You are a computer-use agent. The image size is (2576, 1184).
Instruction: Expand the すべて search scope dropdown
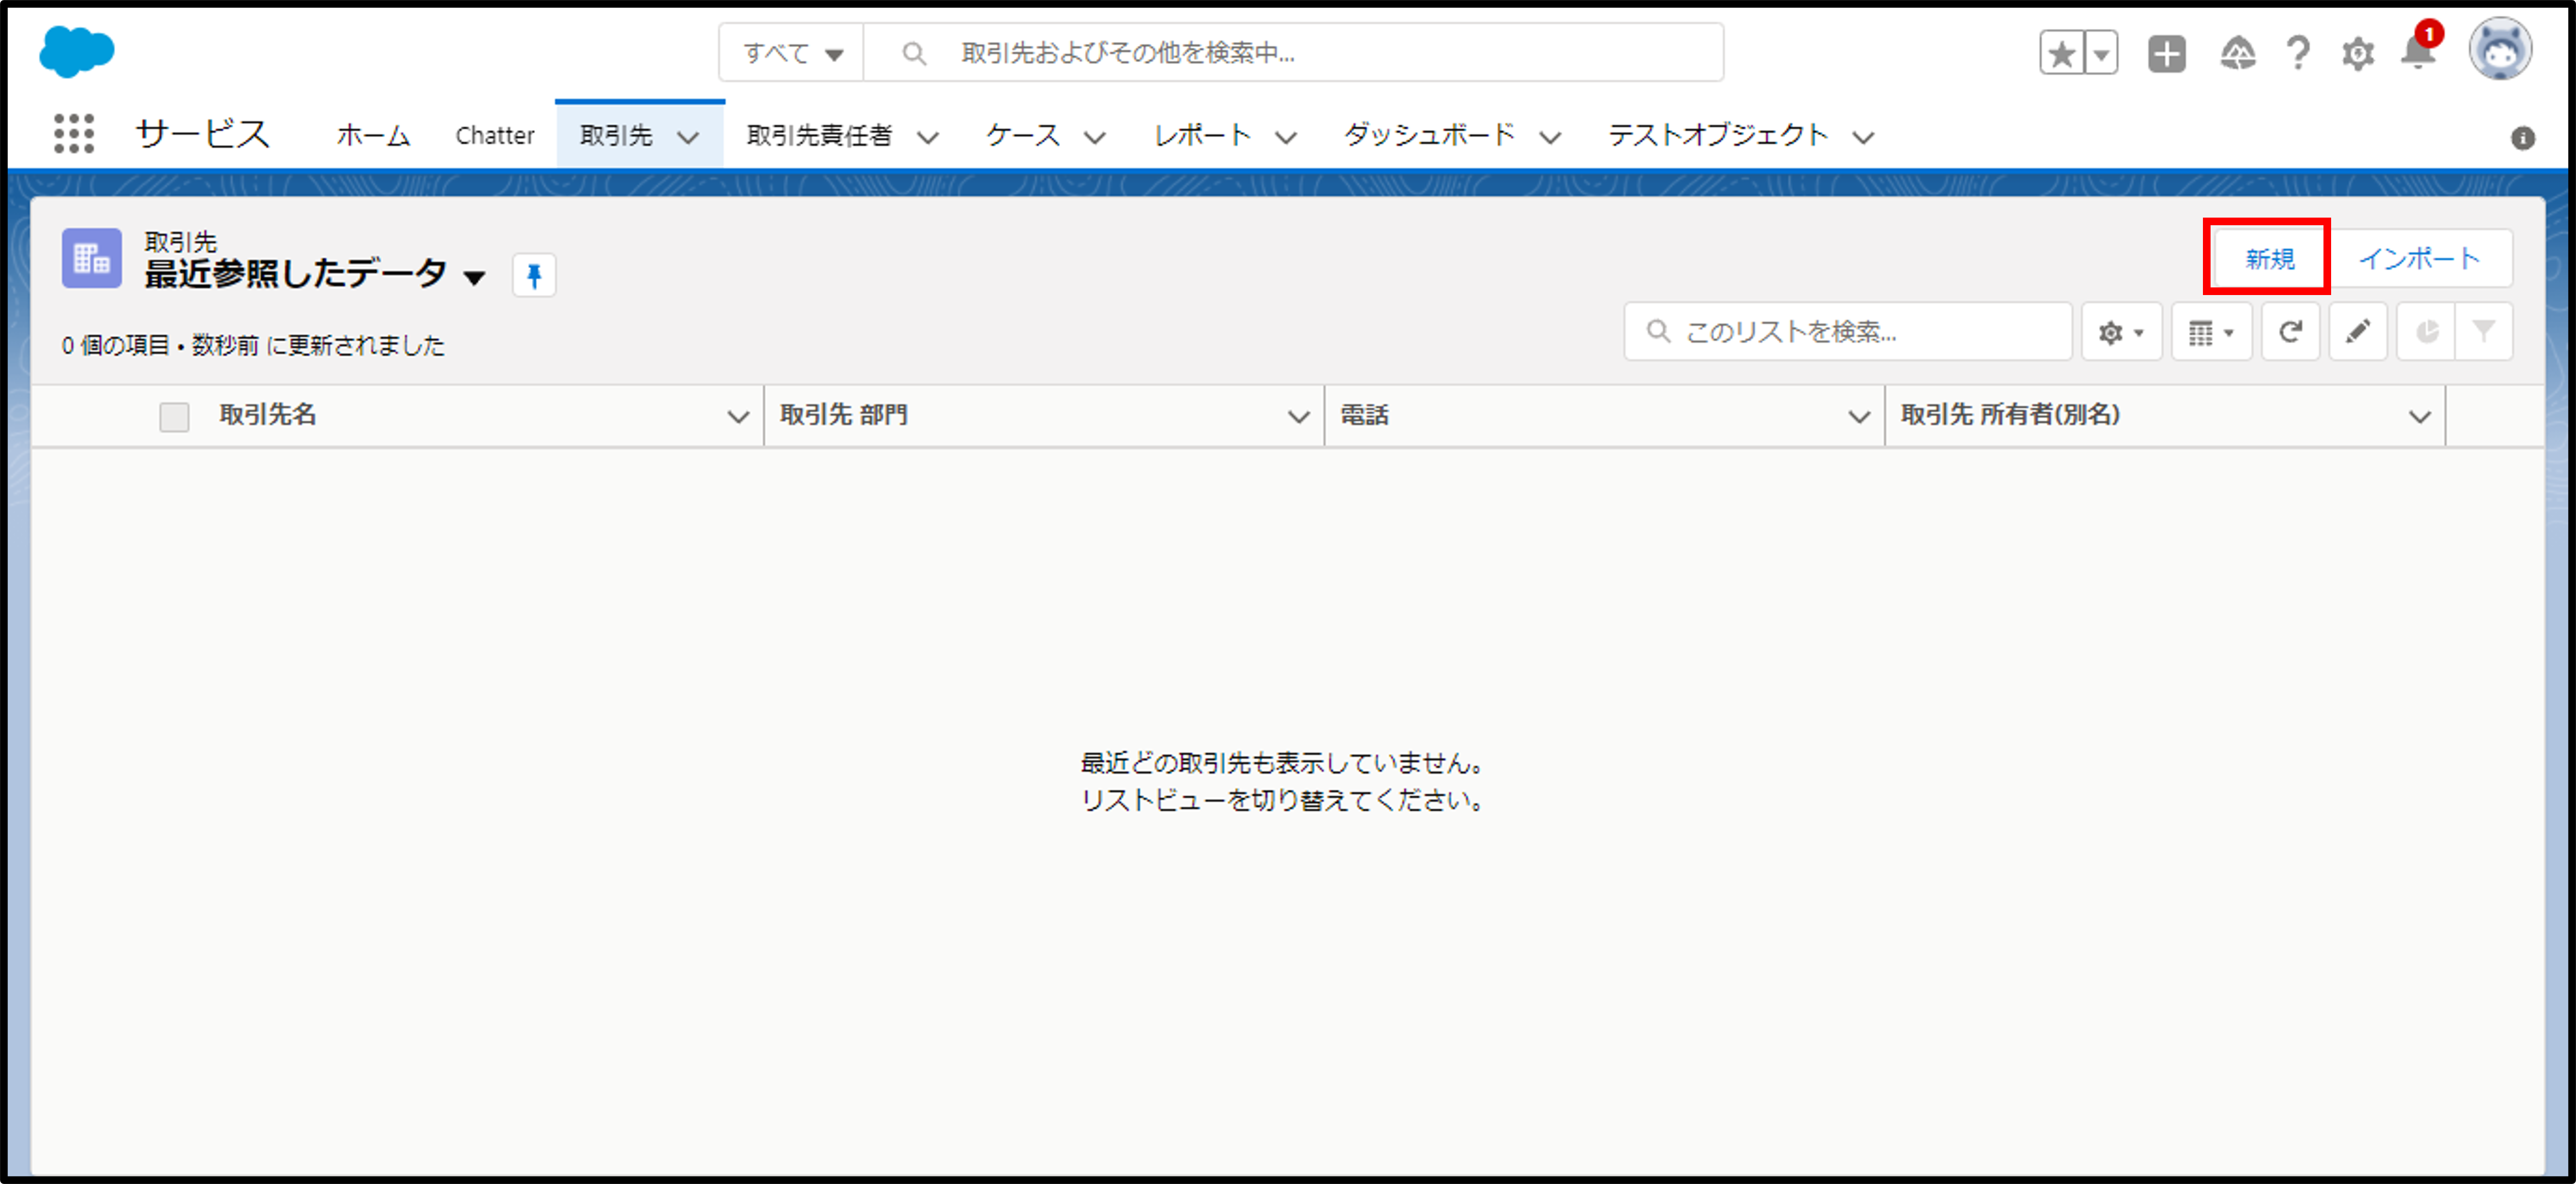coord(792,53)
